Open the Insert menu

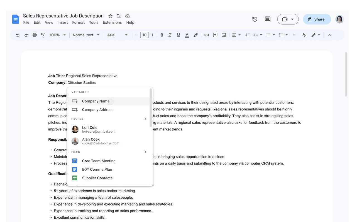(63, 22)
